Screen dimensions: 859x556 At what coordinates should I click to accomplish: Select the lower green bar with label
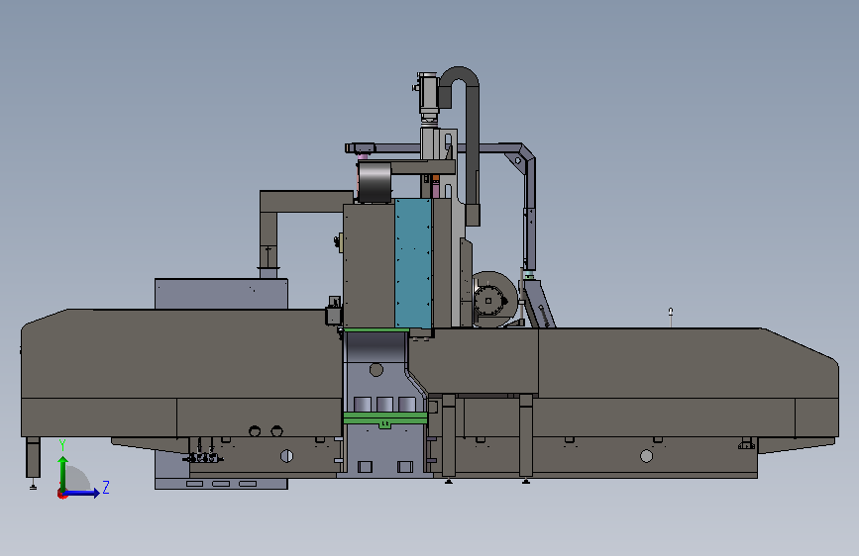click(385, 418)
